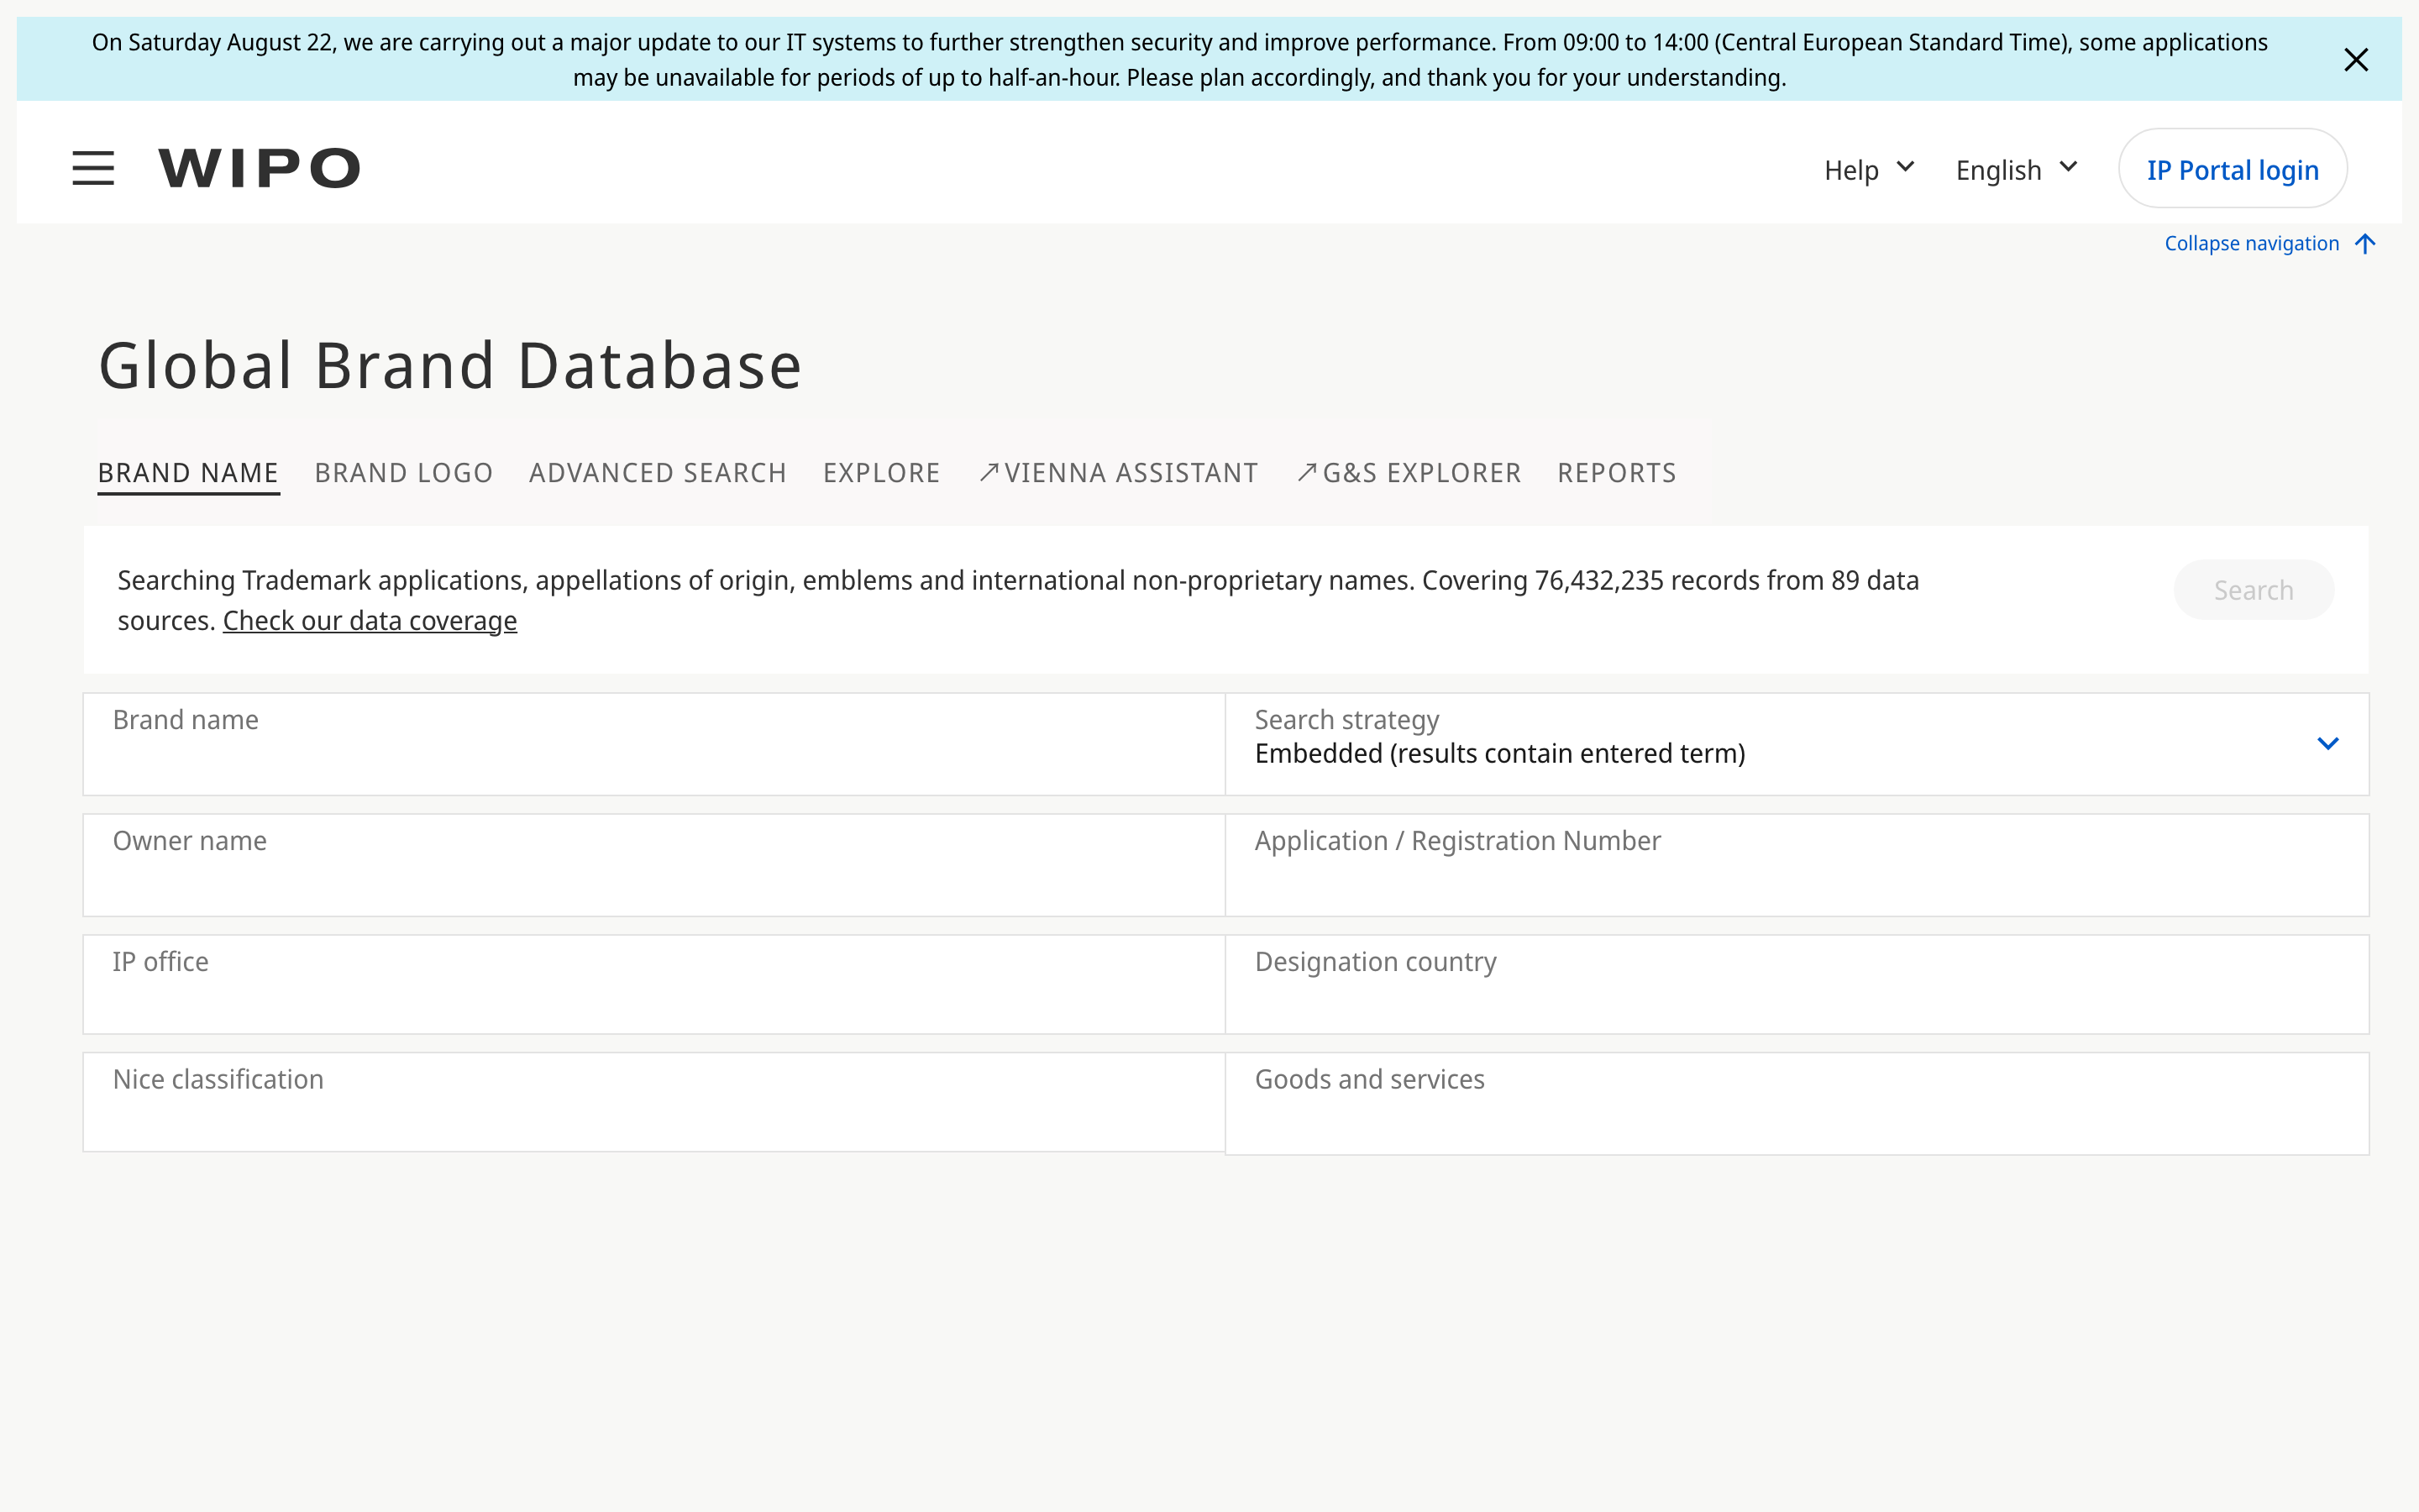Focus Application / Registration Number field
Screen dimensions: 2419x1512
coord(1797,865)
